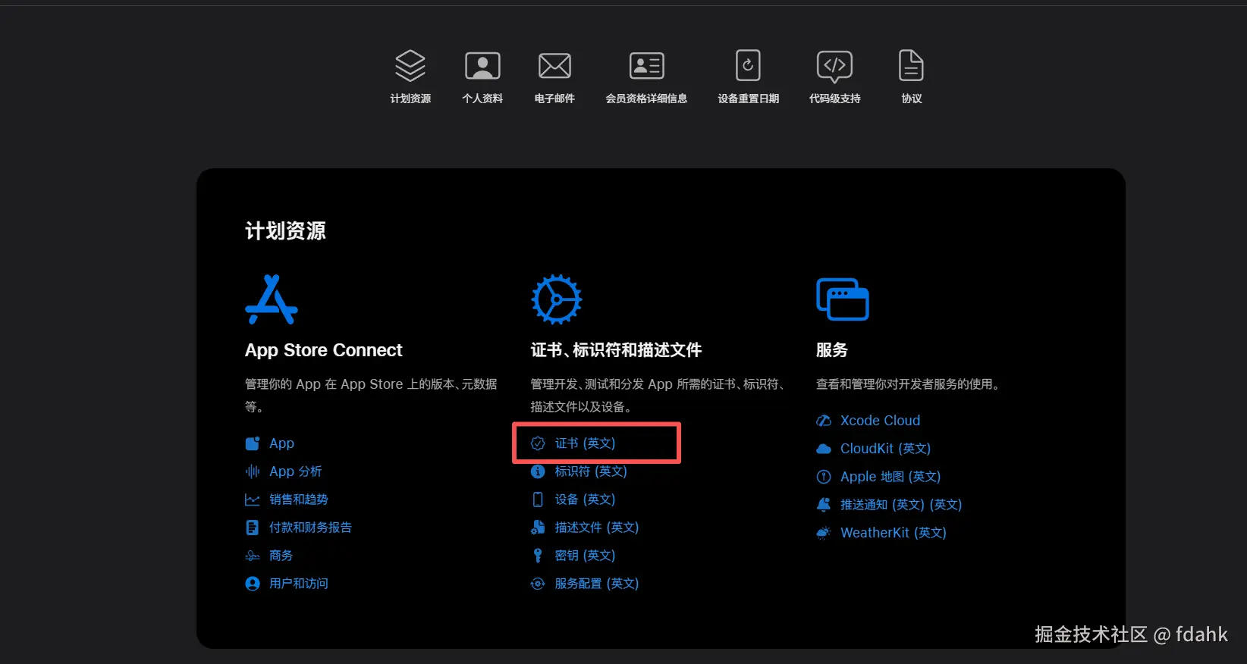Click the icon beside the App link
This screenshot has width=1247, height=664.
(253, 443)
